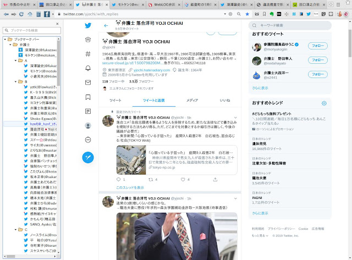This screenshot has height=260, width=352.
Task: Share the pinned tweet
Action: pos(215,179)
